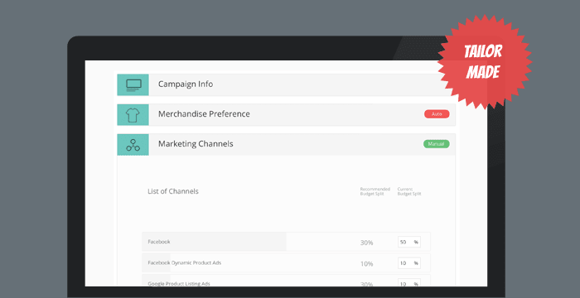Click the Marketing Channels nodes icon
This screenshot has height=298, width=580.
coord(133,145)
